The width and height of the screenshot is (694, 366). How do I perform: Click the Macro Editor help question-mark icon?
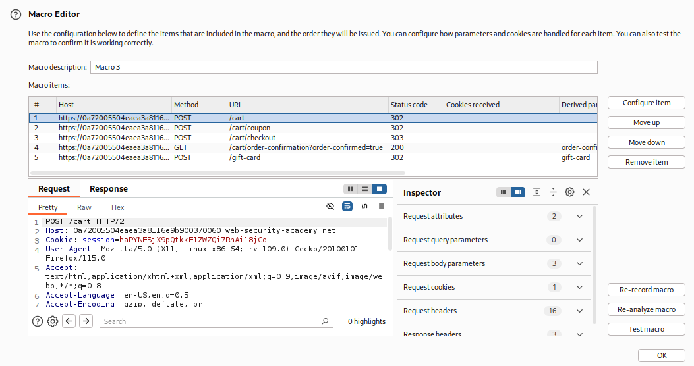(x=16, y=14)
